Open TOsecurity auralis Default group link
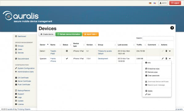 coord(105,52)
